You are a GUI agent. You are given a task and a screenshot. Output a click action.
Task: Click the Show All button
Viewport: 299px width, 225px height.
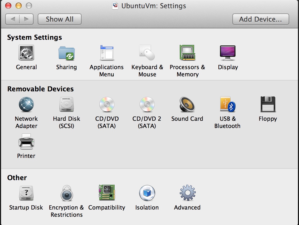60,19
